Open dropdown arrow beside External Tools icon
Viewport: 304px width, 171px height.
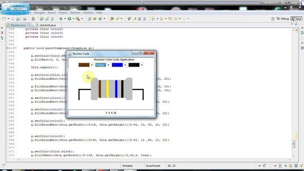(82, 19)
